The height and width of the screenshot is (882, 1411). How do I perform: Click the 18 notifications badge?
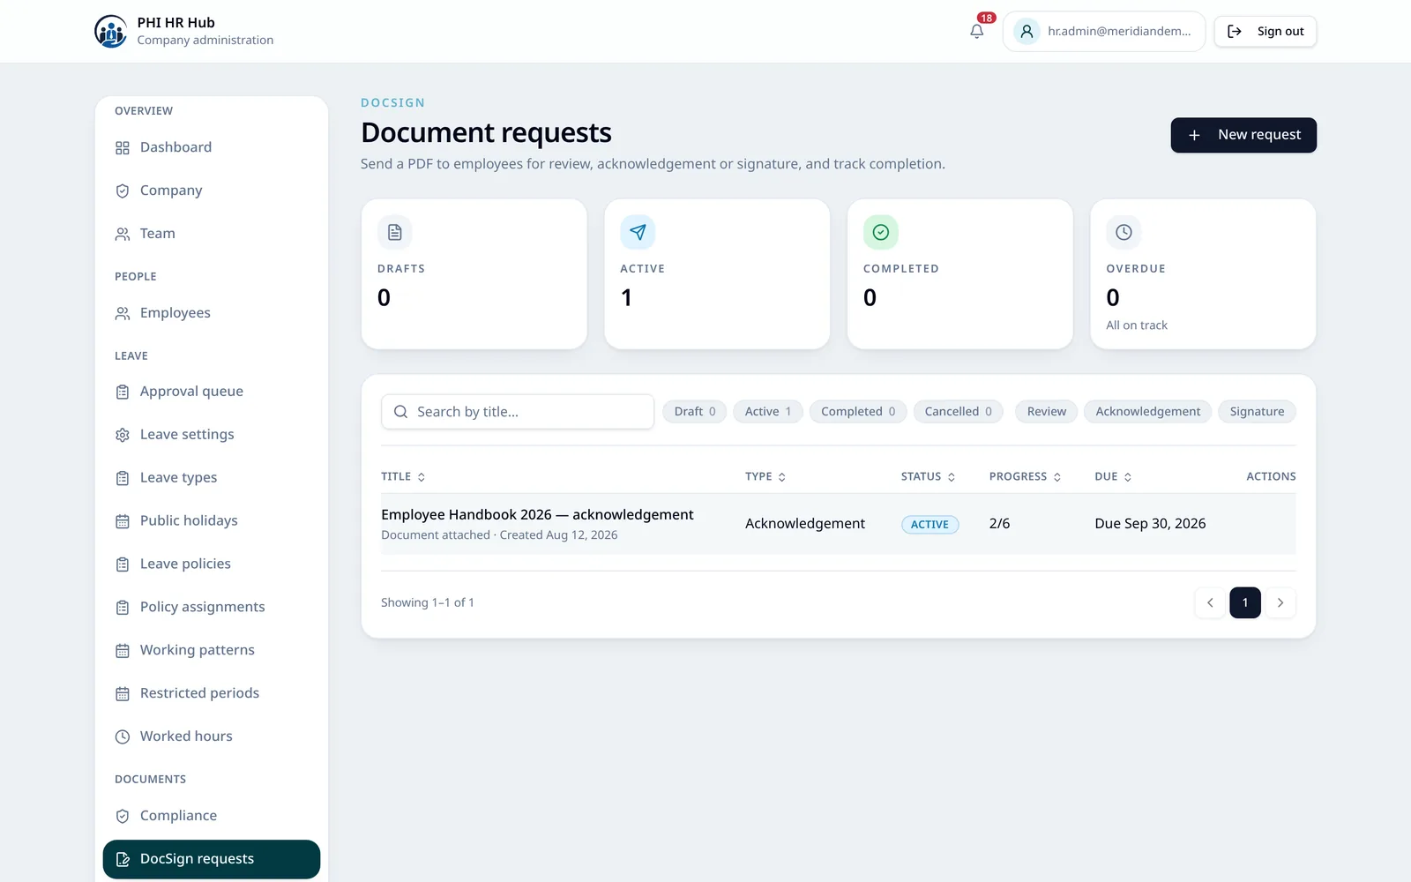[x=986, y=18]
